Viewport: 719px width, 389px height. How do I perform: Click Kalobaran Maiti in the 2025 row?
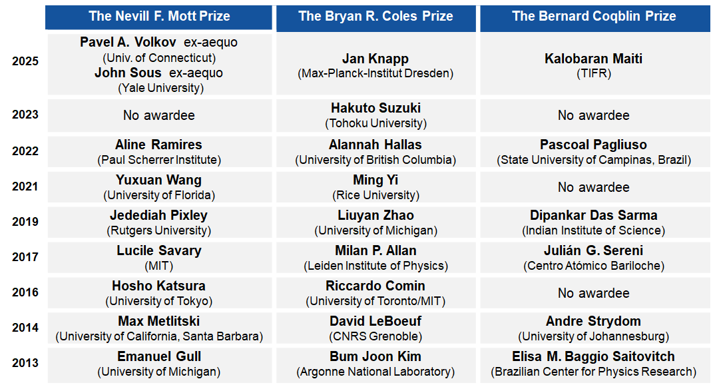tap(593, 59)
